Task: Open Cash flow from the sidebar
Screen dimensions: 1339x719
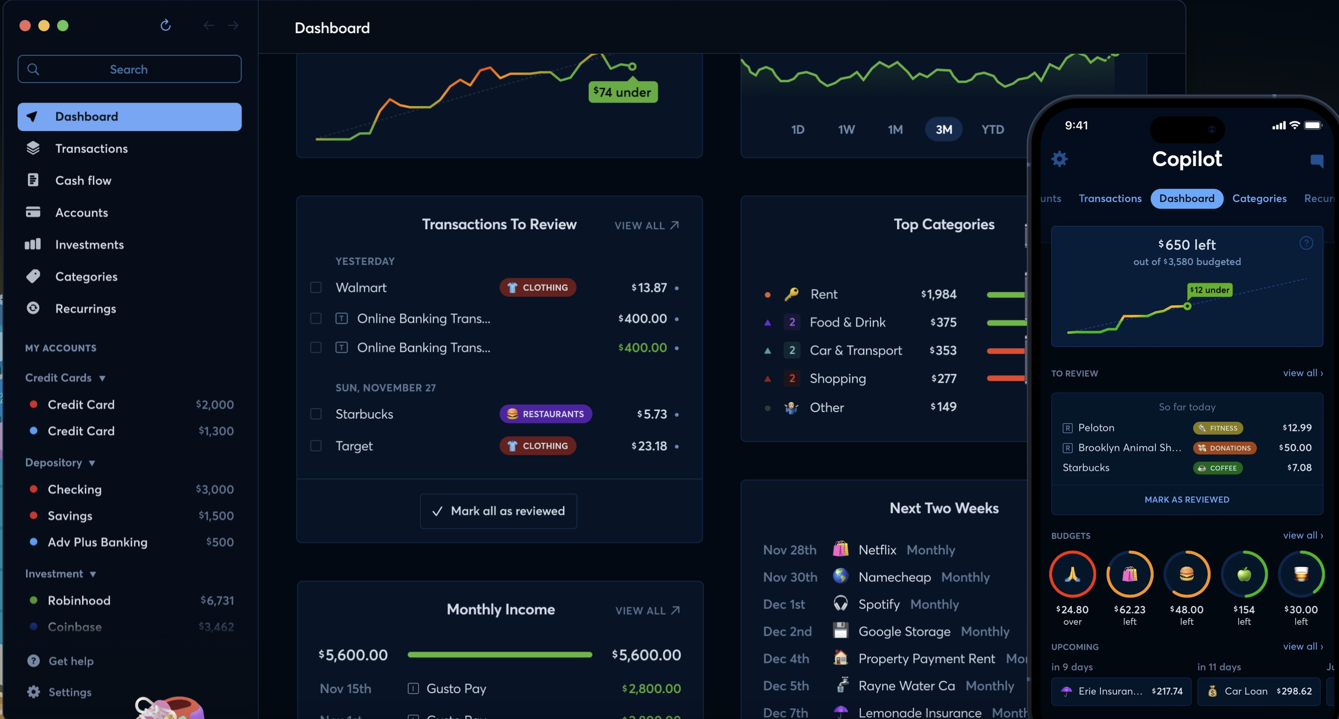Action: click(x=83, y=180)
